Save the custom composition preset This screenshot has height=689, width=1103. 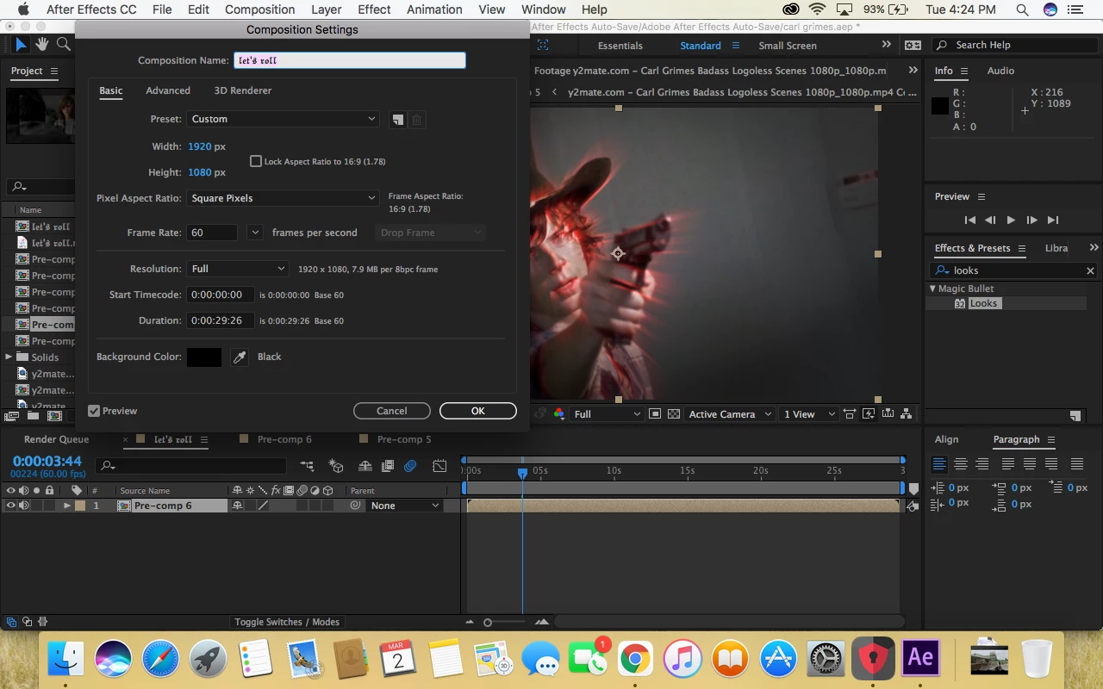pyautogui.click(x=397, y=120)
